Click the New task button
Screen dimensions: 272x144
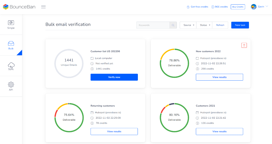click(240, 25)
